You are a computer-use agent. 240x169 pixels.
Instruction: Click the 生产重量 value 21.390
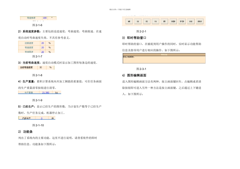click(x=46, y=93)
